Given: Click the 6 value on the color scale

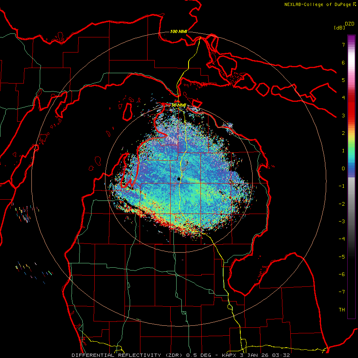Looking at the screenshot, I should (x=343, y=62).
